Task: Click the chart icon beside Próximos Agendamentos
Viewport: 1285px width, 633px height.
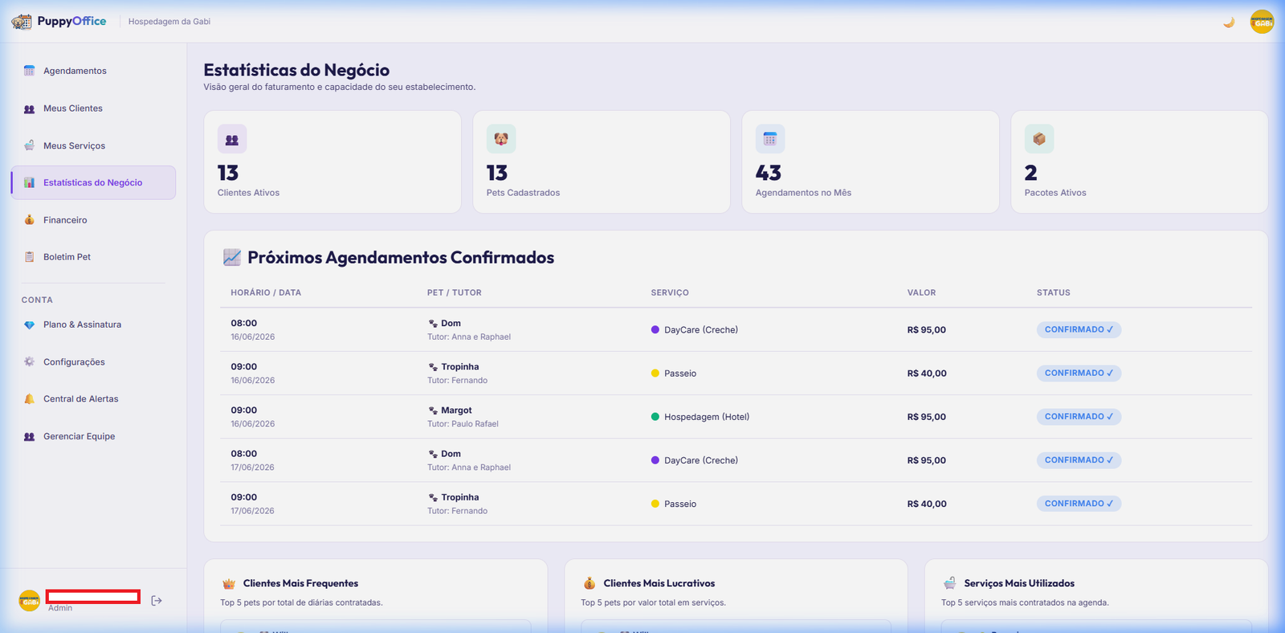Action: point(232,257)
